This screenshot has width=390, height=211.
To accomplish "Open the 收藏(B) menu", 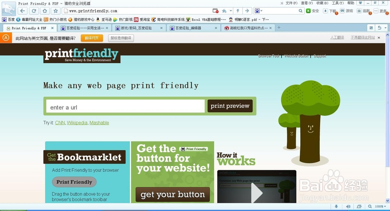I will coord(322,3).
